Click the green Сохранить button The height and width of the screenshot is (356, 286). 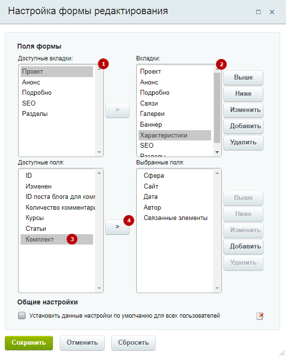[29, 343]
